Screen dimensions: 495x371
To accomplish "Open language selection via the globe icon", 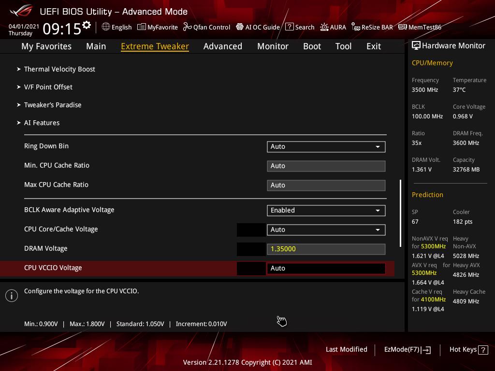I will 106,27.
